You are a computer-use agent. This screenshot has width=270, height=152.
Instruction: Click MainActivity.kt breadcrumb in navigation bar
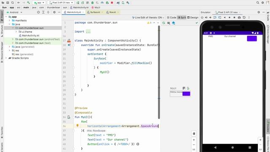pos(79,8)
